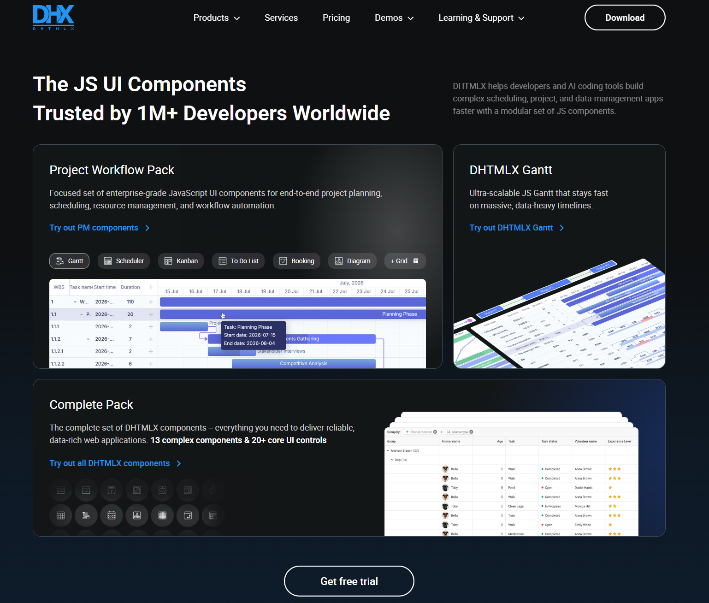The height and width of the screenshot is (603, 709).
Task: Collapse the Western Branch group row
Action: [x=388, y=450]
